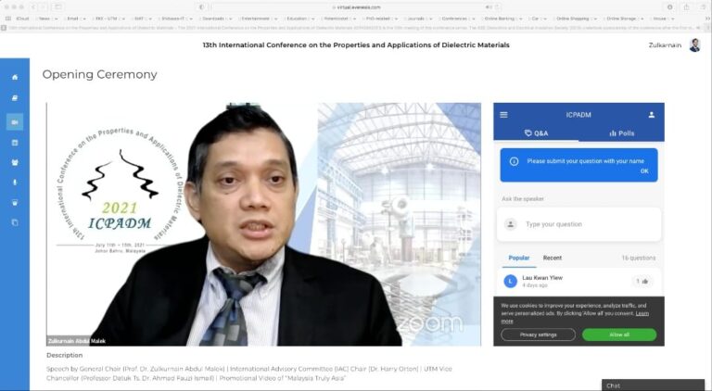Open the Learn more cookie link
712x391 pixels.
[x=642, y=313]
